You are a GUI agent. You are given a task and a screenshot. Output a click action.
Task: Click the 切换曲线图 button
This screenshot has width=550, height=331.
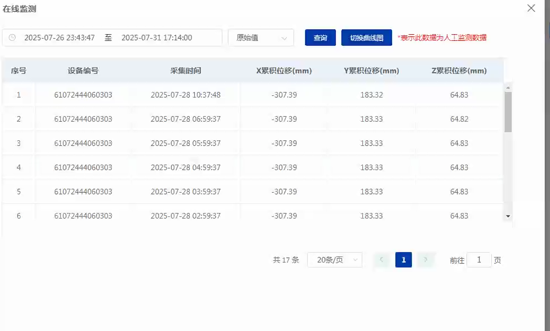pos(367,38)
